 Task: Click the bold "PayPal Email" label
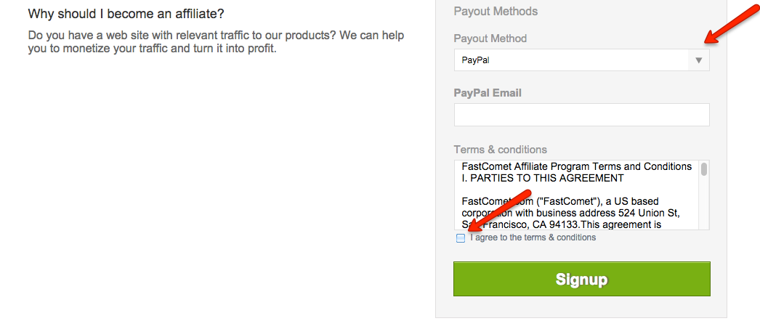coord(488,92)
